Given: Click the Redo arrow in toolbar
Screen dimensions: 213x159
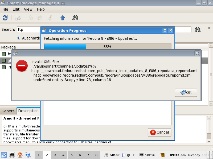Looking at the screenshot, I should (40, 18).
